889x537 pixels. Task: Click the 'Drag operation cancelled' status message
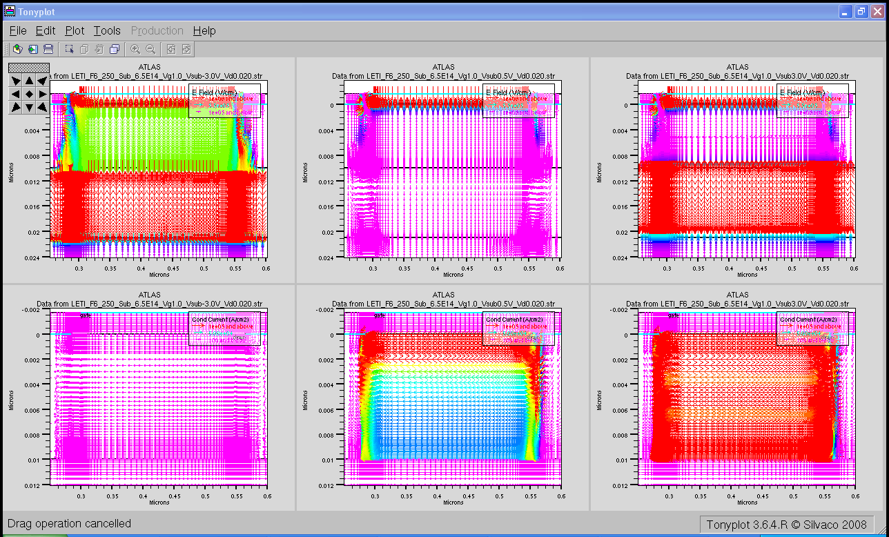(69, 524)
